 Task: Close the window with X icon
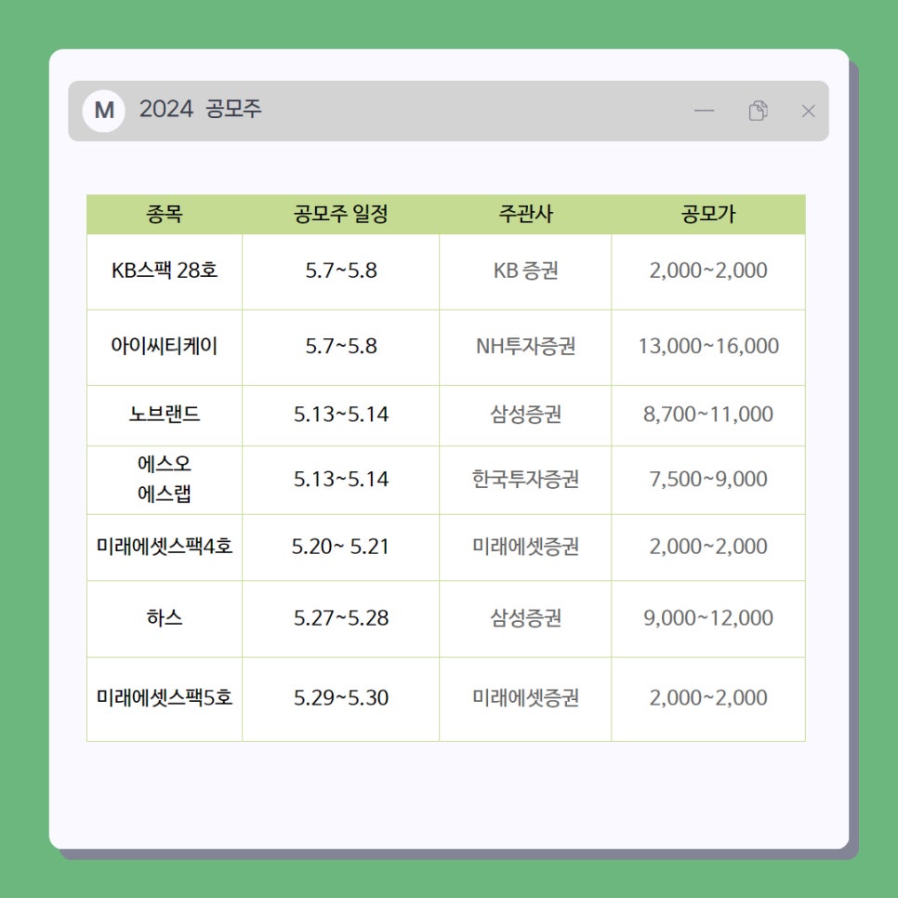tap(808, 112)
